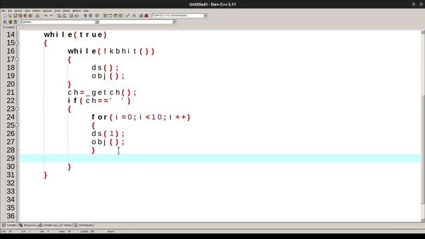Open the Execute menu
425x239 pixels.
pyautogui.click(x=47, y=11)
